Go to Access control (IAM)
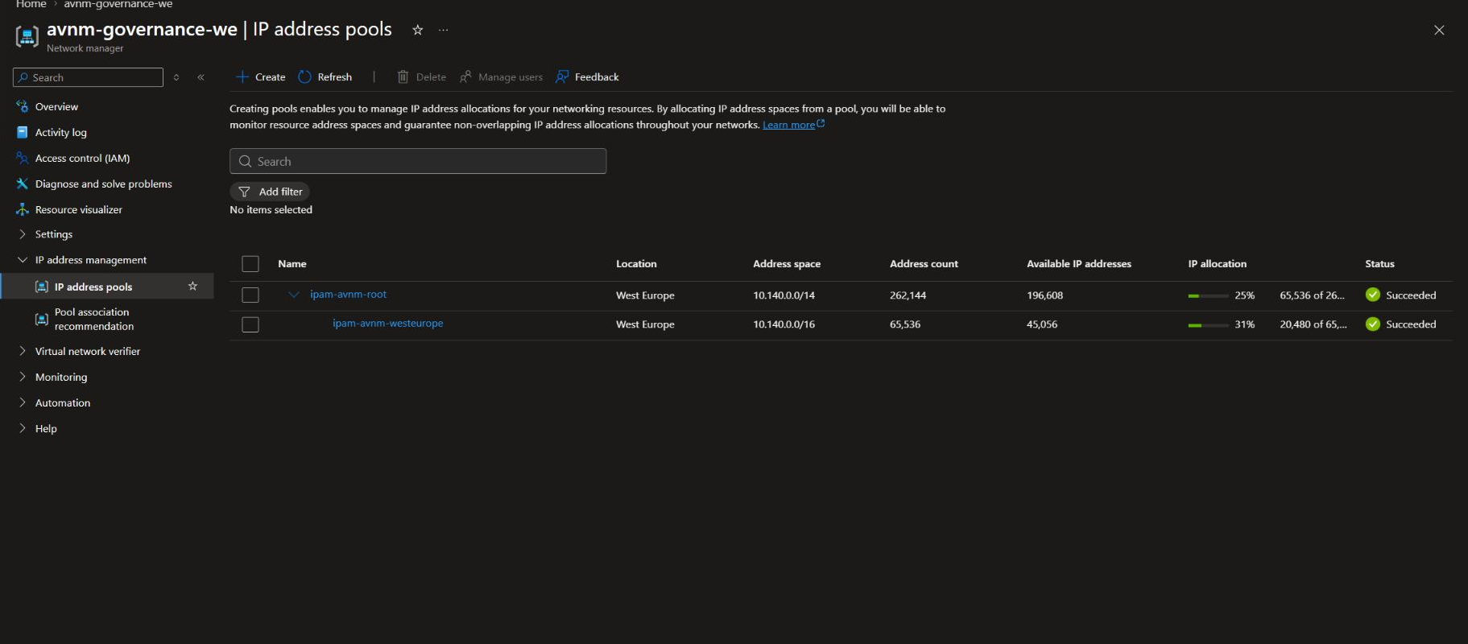Screen dimensions: 1468x644 [82, 158]
